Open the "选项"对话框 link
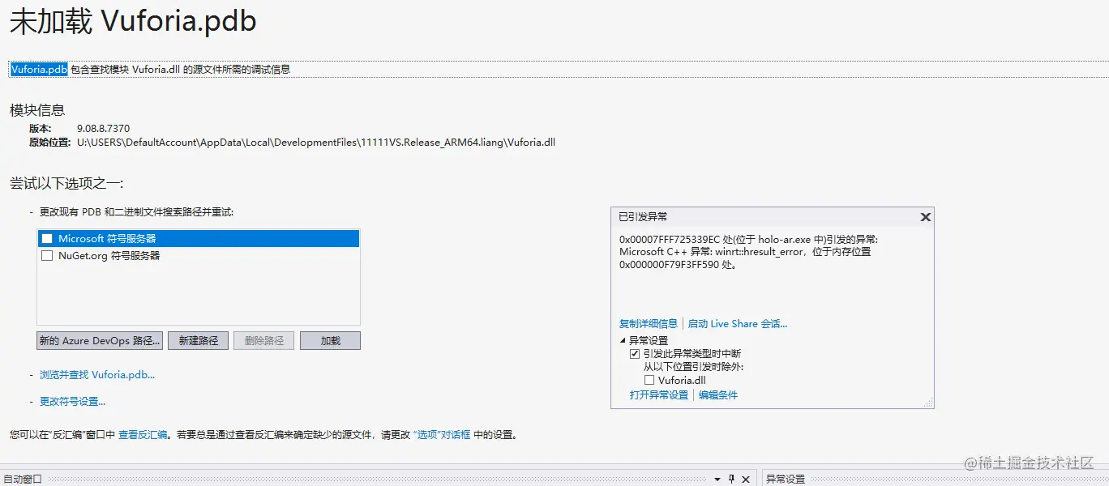 click(442, 435)
